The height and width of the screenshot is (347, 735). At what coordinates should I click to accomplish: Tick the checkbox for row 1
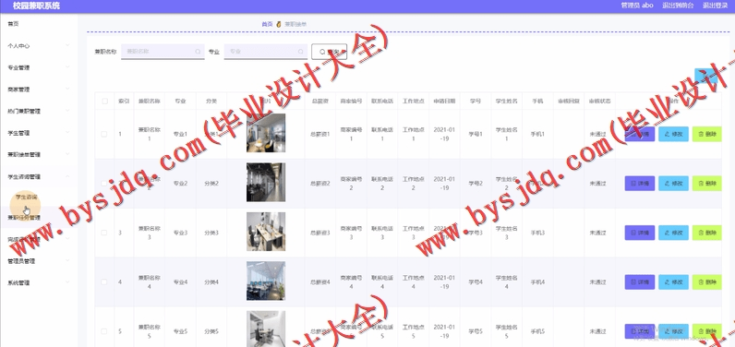104,134
